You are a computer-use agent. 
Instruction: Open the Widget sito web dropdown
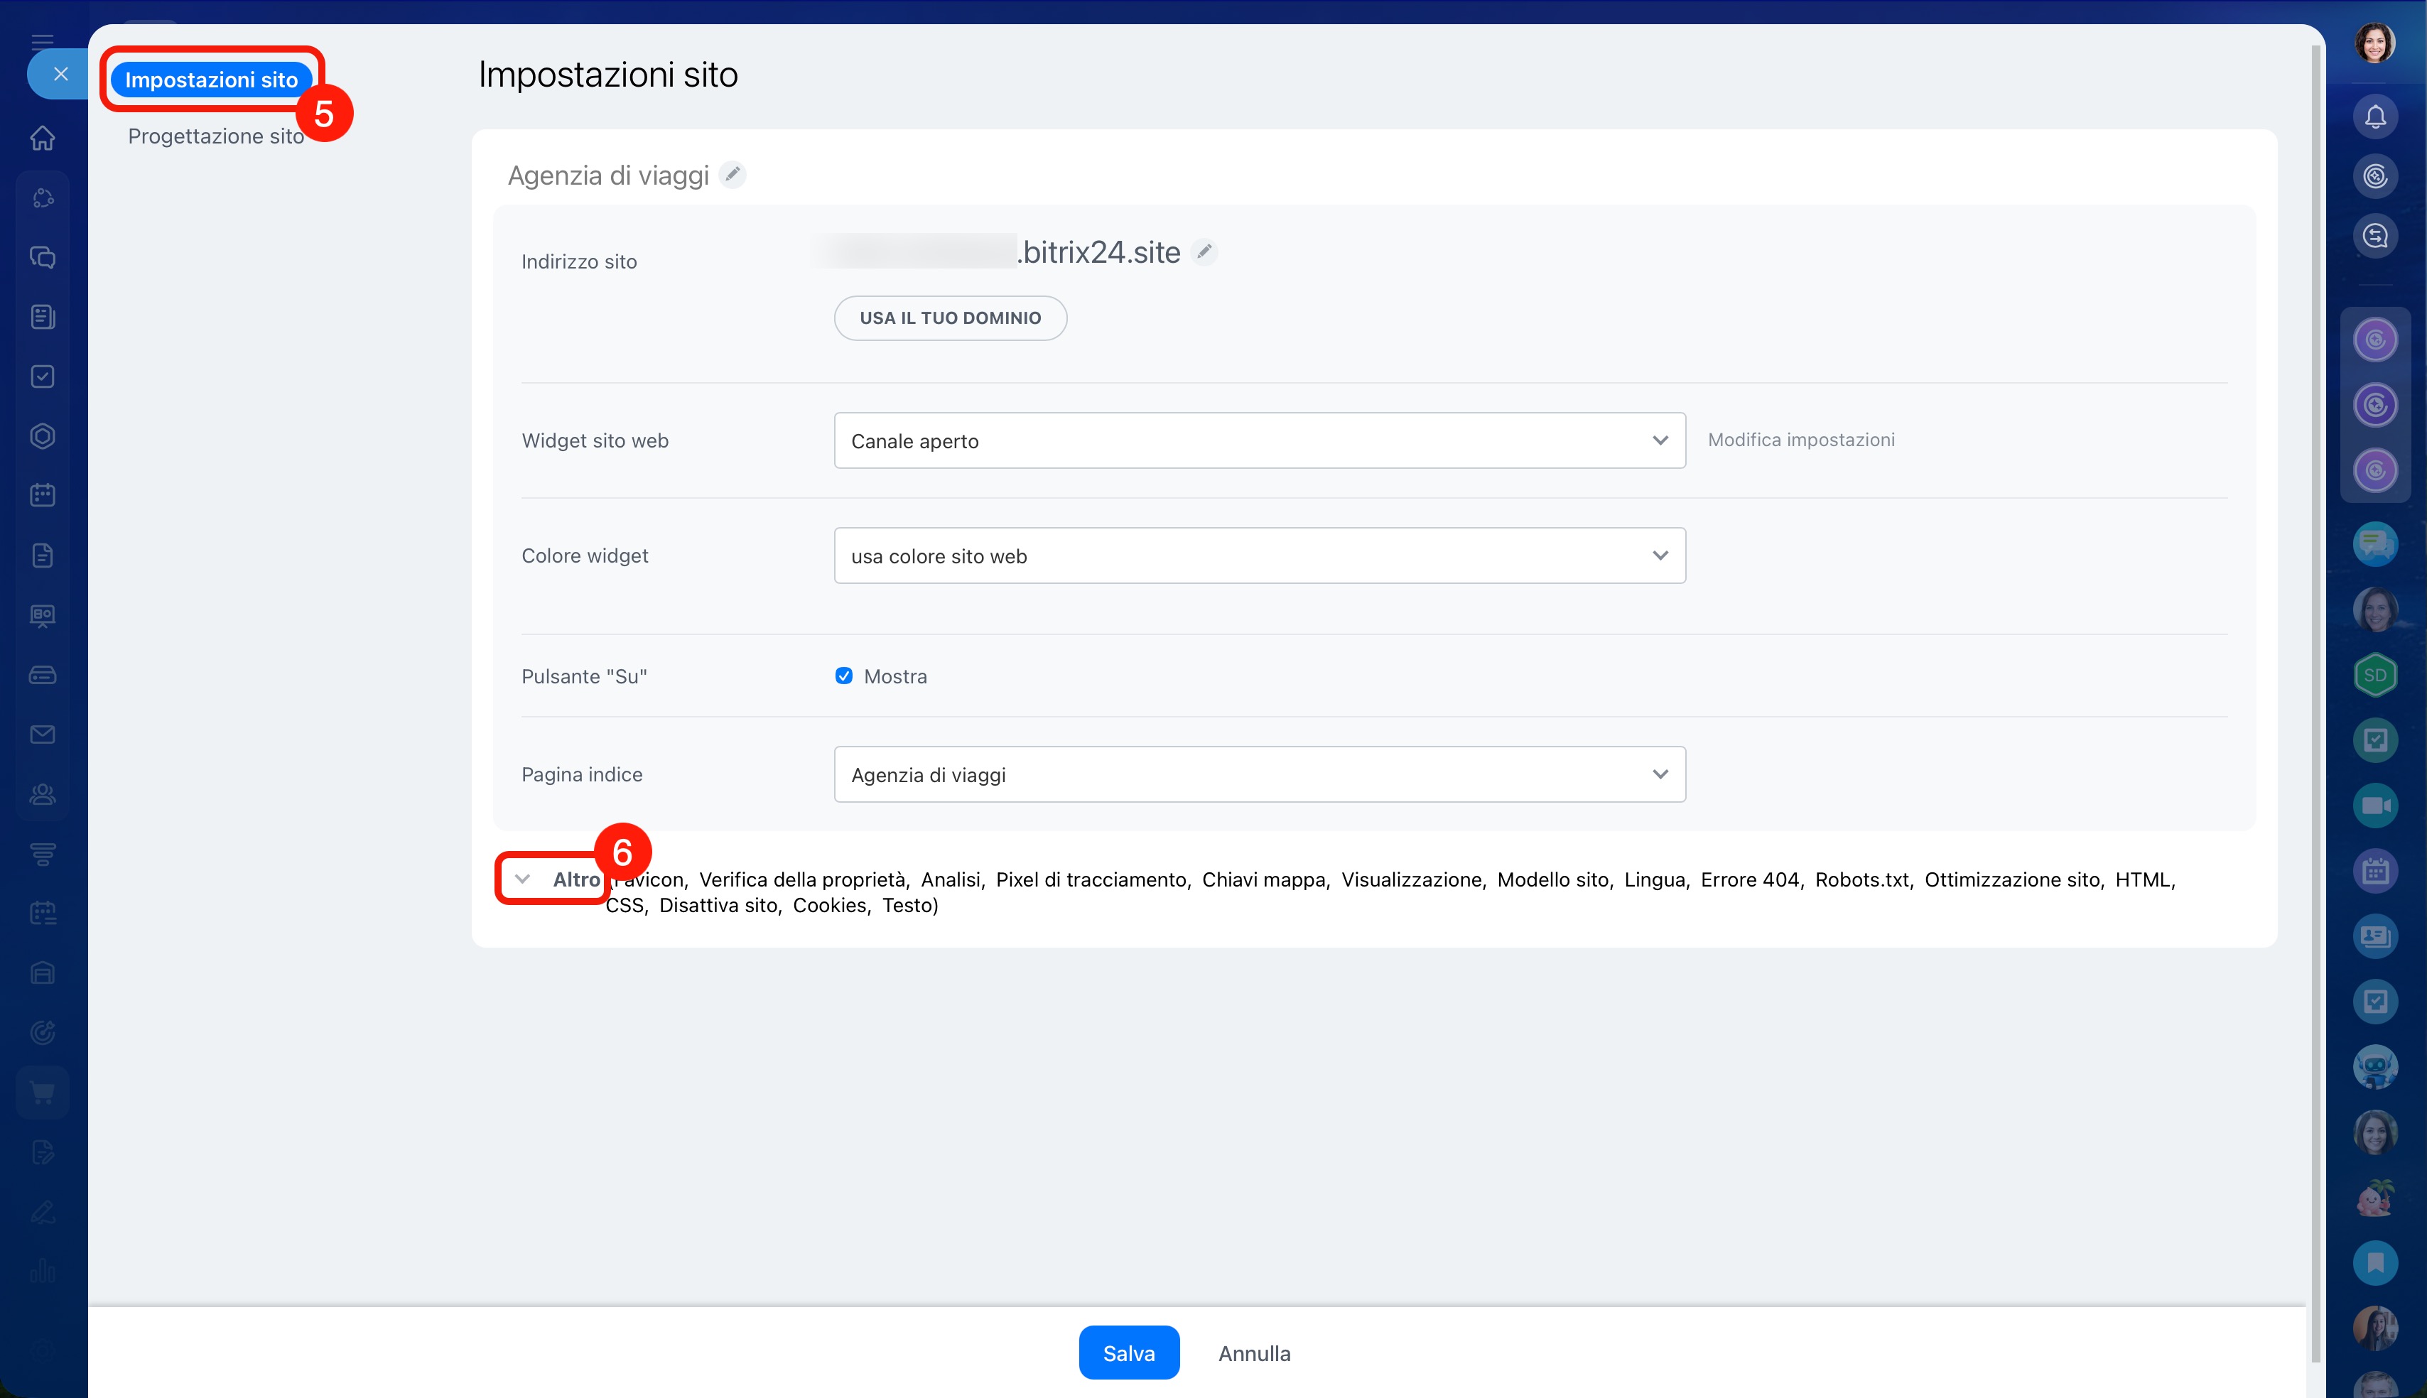[x=1259, y=440]
